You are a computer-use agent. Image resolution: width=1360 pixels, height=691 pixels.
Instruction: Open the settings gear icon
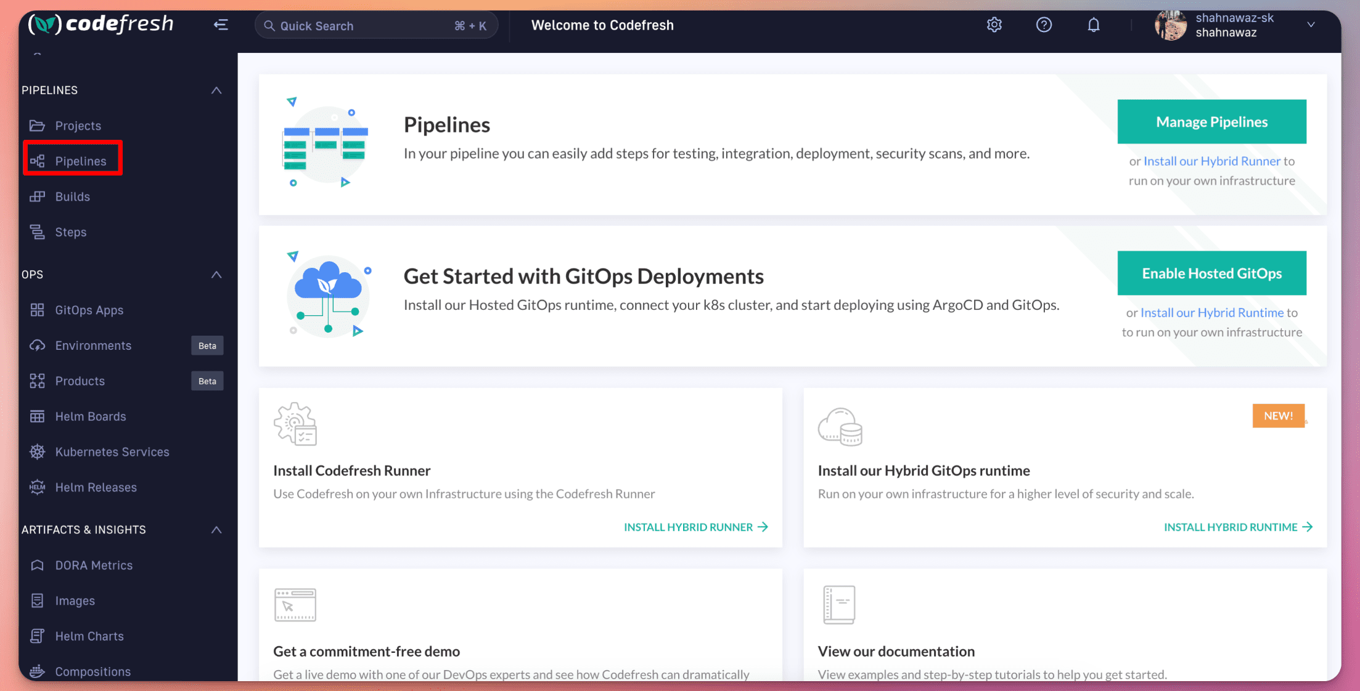click(994, 25)
